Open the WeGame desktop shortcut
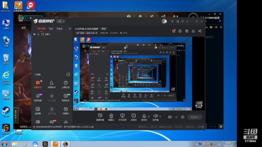 click(6, 129)
